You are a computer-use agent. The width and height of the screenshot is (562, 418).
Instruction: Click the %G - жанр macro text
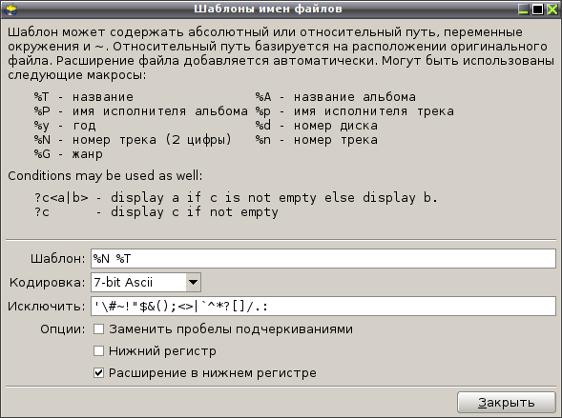pos(69,154)
